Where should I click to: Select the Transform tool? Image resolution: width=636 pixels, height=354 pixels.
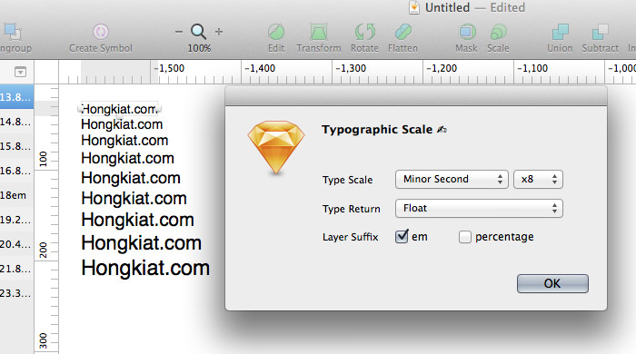click(x=319, y=32)
